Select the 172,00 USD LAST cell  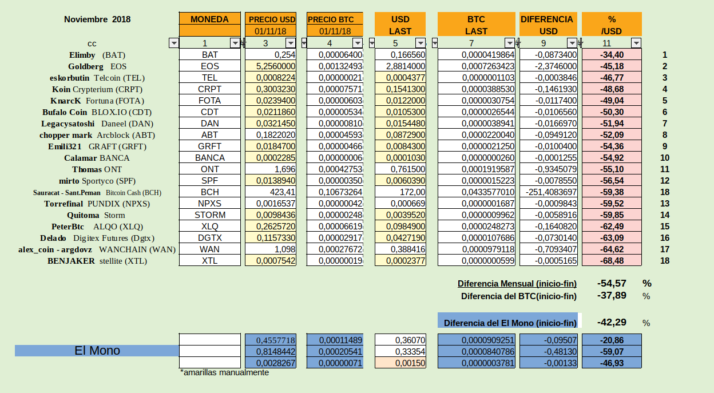400,192
